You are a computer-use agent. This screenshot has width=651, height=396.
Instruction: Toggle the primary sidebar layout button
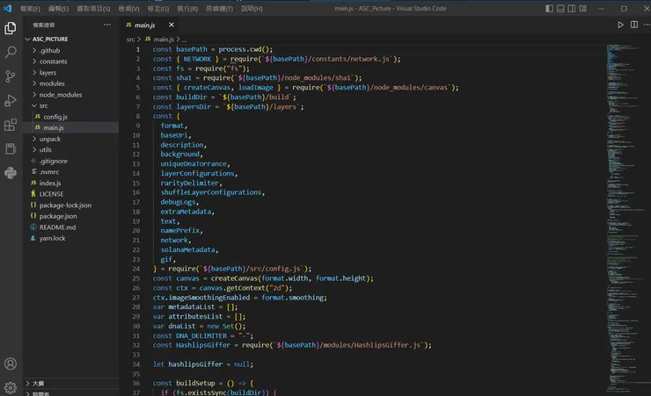(x=550, y=8)
